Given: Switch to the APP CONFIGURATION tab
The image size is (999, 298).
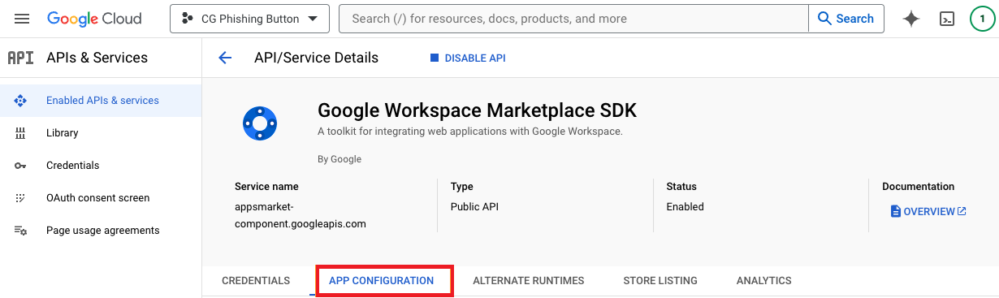Looking at the screenshot, I should click(x=381, y=280).
